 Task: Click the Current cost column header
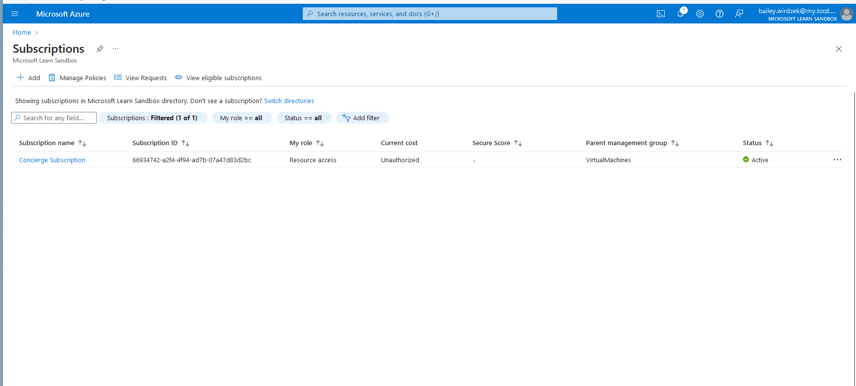(x=399, y=143)
